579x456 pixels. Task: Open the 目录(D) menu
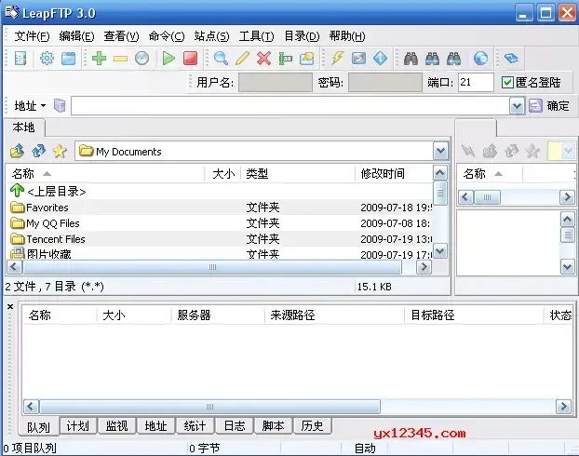[x=302, y=36]
